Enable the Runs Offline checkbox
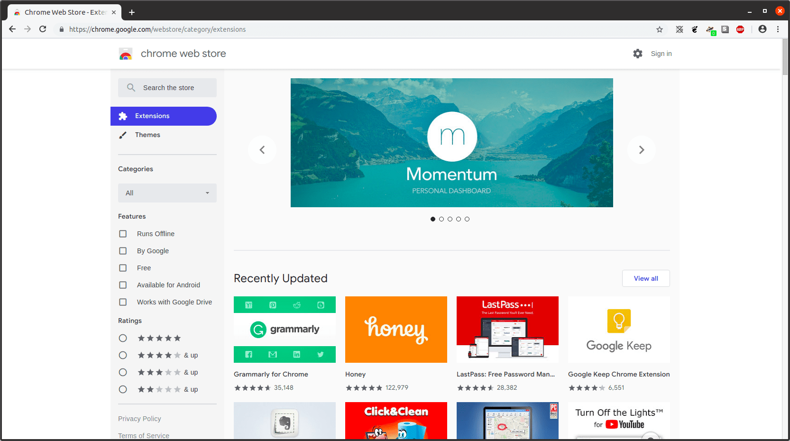The image size is (790, 441). click(123, 234)
